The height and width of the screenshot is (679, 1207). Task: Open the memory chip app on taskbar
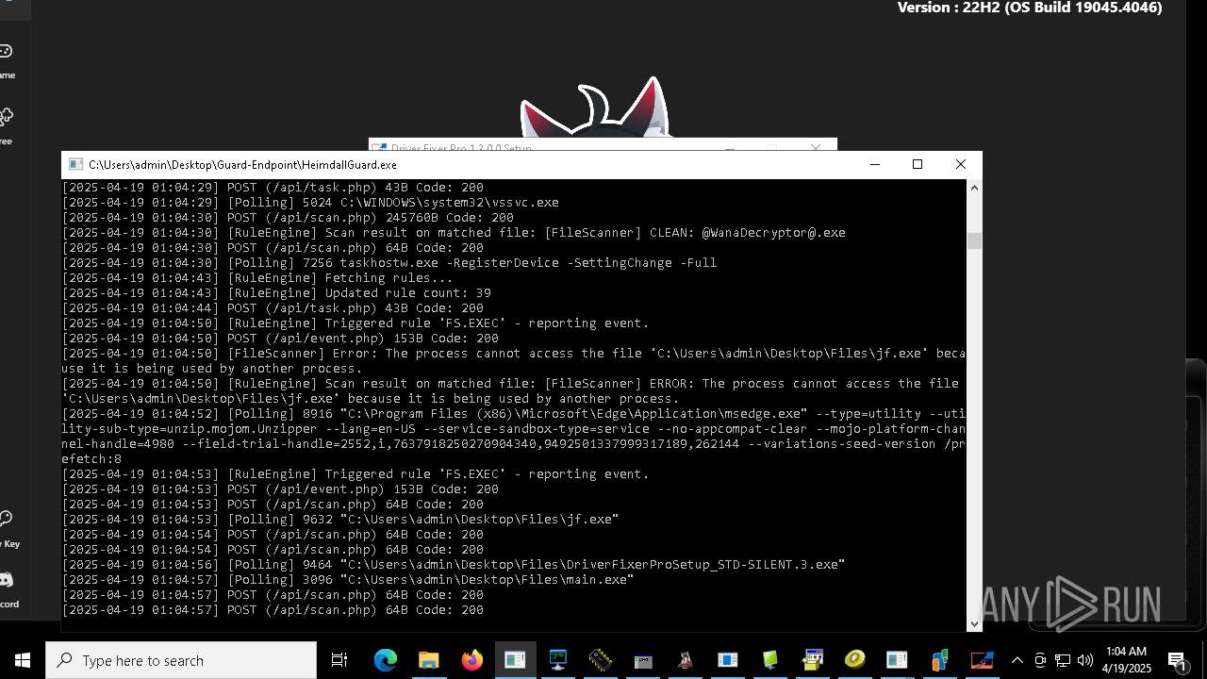tap(601, 660)
